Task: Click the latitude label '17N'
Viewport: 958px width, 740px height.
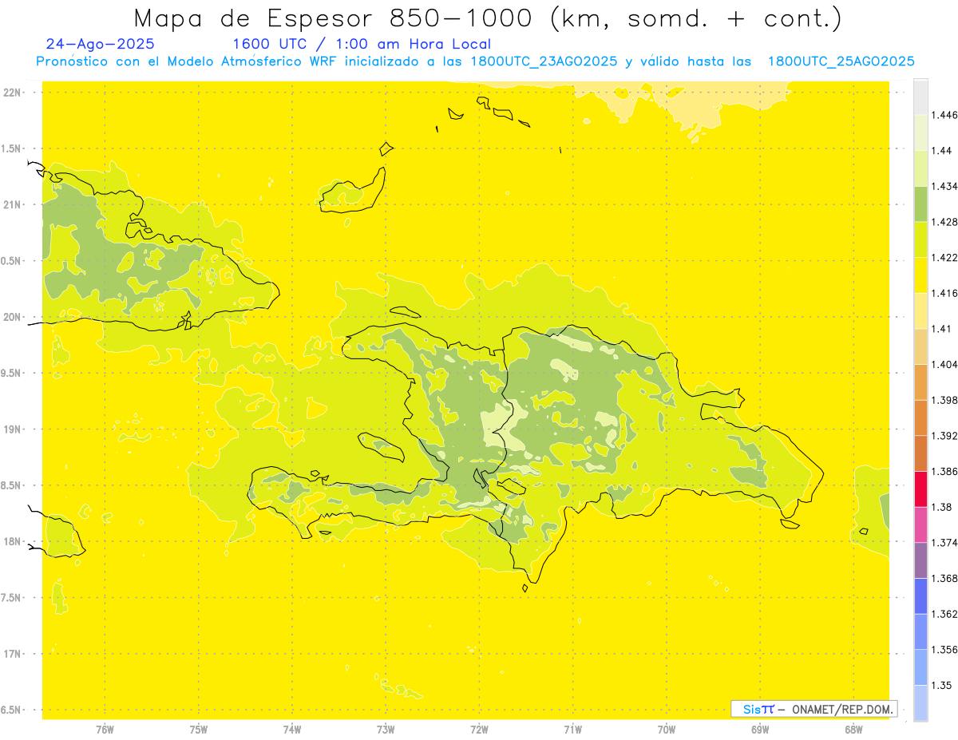Action: [x=13, y=654]
